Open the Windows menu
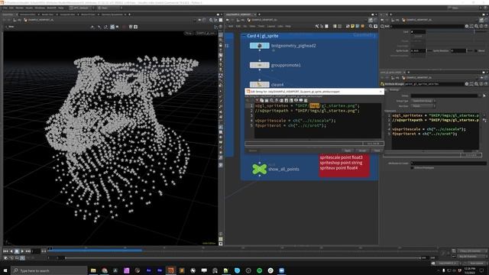The image size is (489, 275). pyautogui.click(x=40, y=8)
